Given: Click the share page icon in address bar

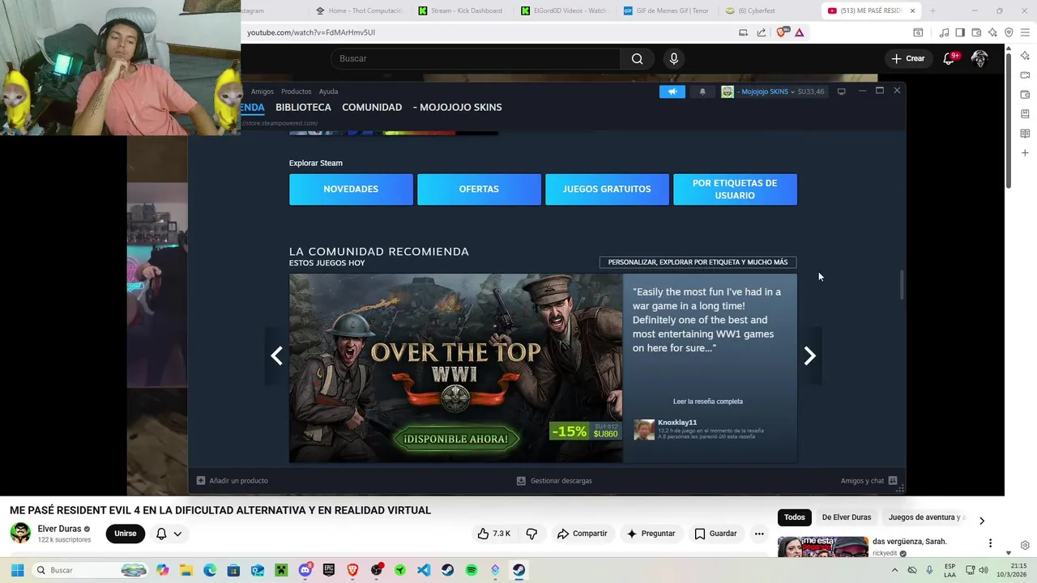Looking at the screenshot, I should [x=762, y=32].
